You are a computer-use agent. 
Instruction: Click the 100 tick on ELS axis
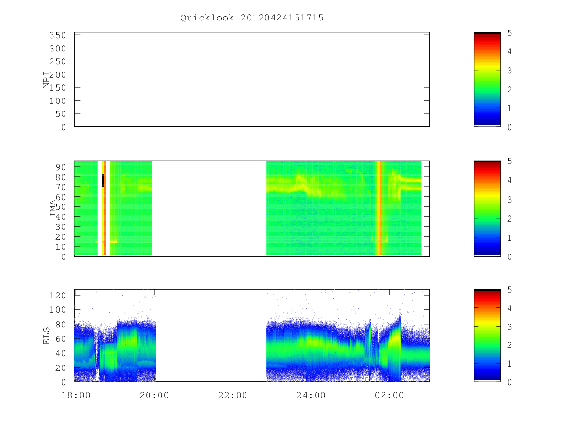58,310
